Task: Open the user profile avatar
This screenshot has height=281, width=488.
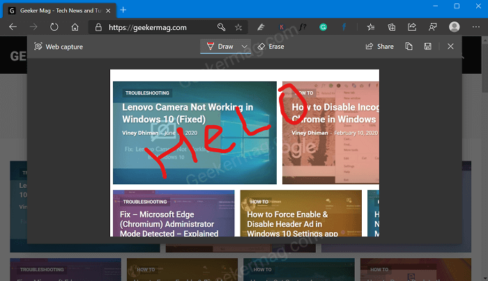Action: [x=454, y=27]
